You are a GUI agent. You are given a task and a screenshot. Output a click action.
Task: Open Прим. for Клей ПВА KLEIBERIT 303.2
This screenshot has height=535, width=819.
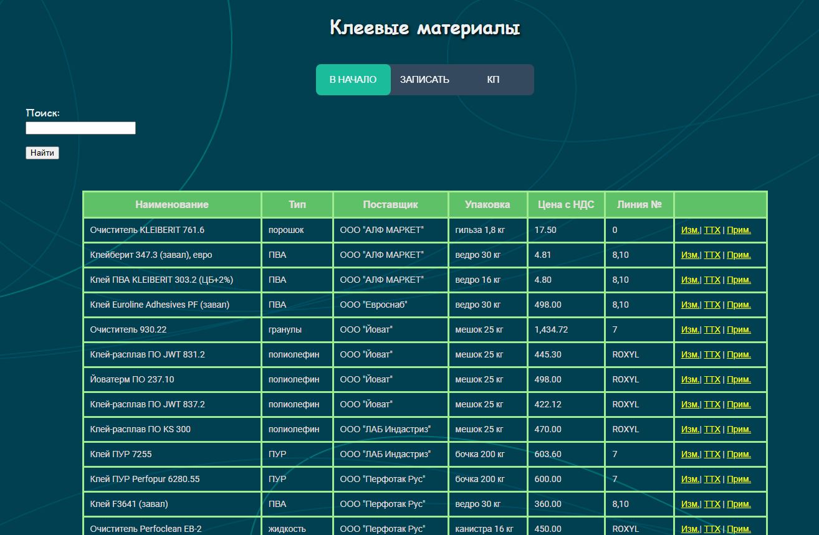tap(739, 280)
